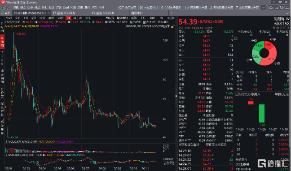Switch to the F9 SOGO.N tab
Image resolution: width=291 pixels, height=171 pixels.
pos(103,13)
